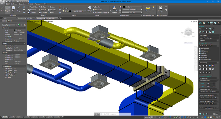Expand the Darstellung dropdown arrow
Image resolution: width=221 pixels, height=119 pixels.
coord(218,63)
